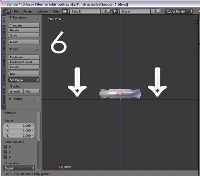Switch to the Relations tab
The width and height of the screenshot is (200, 176).
pos(4,46)
